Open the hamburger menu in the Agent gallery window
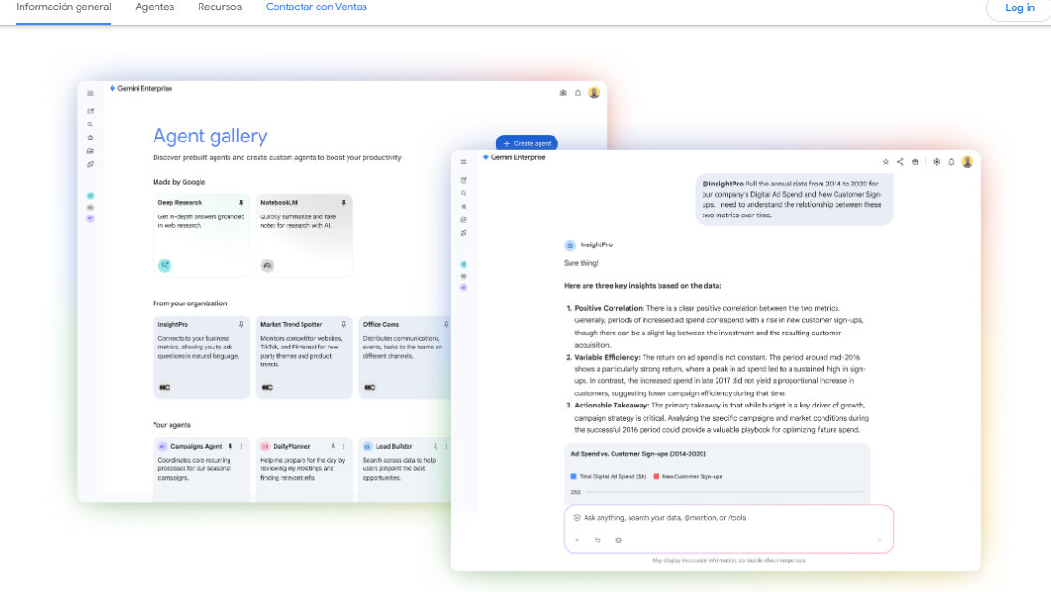The image size is (1051, 592). 90,93
